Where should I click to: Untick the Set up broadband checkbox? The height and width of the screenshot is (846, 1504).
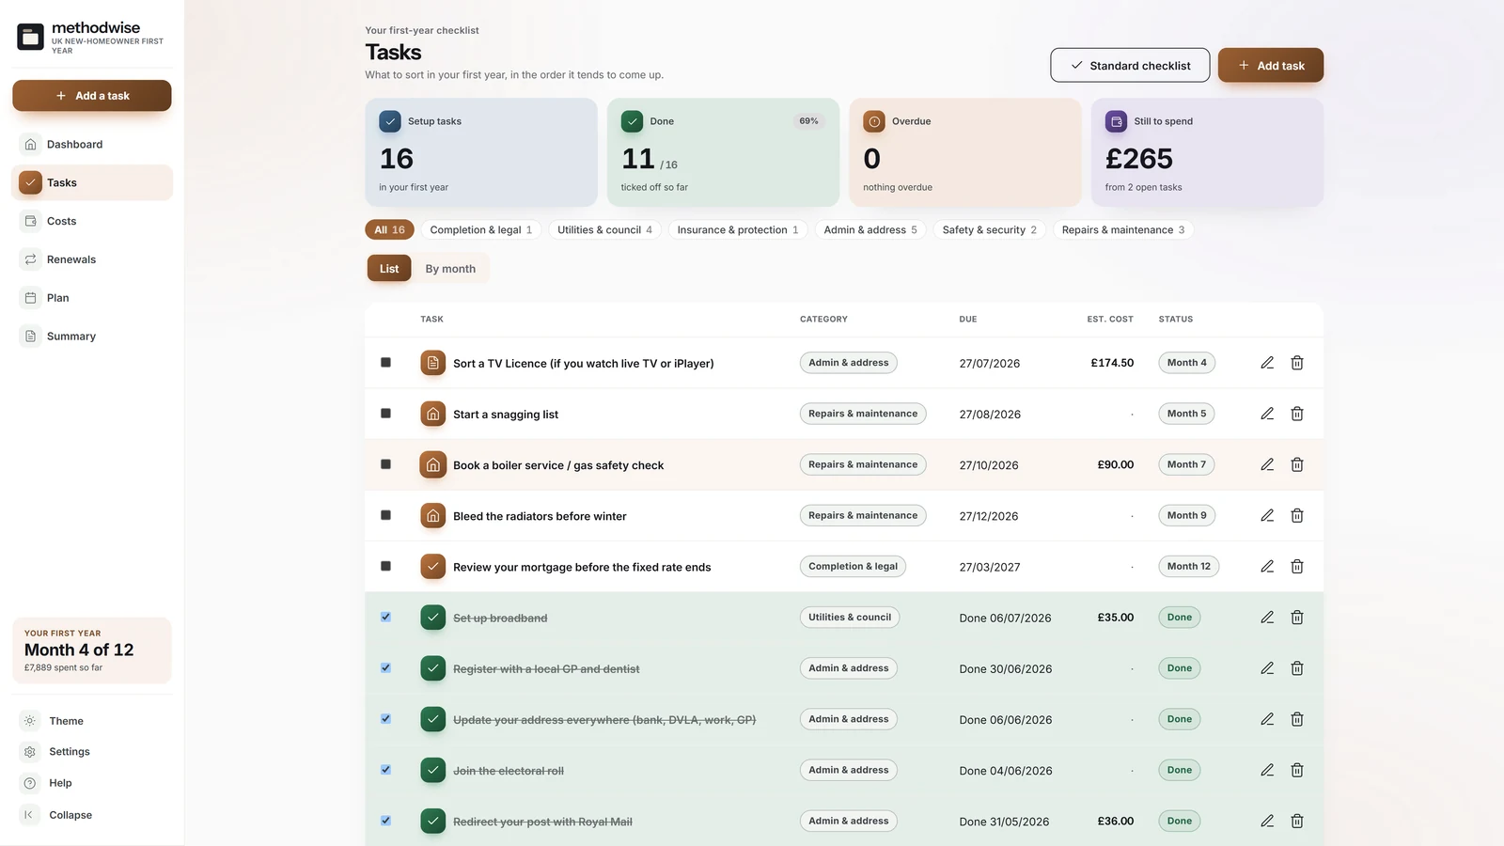click(385, 617)
